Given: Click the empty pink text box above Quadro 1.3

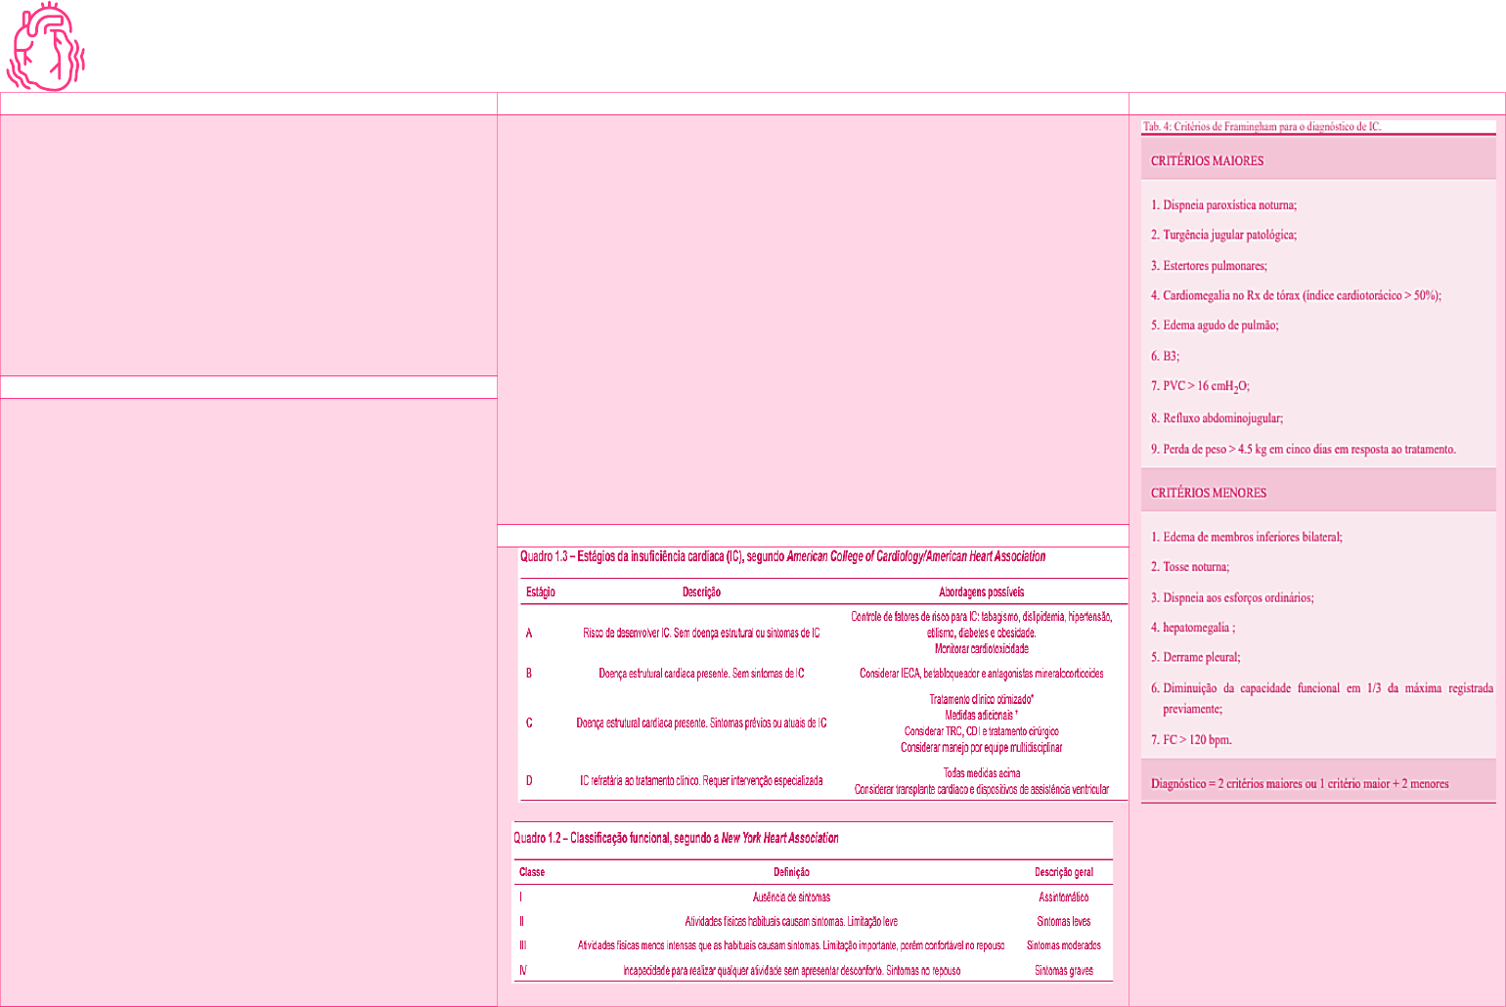Looking at the screenshot, I should (812, 318).
